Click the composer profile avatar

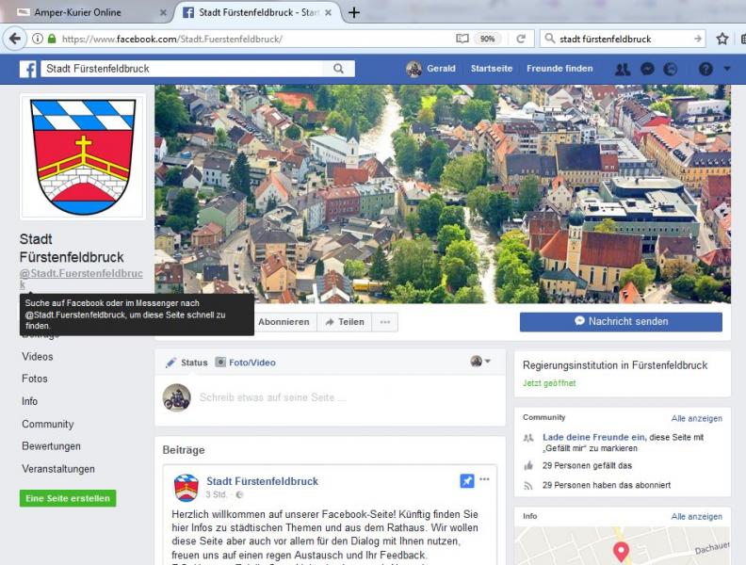coord(176,397)
